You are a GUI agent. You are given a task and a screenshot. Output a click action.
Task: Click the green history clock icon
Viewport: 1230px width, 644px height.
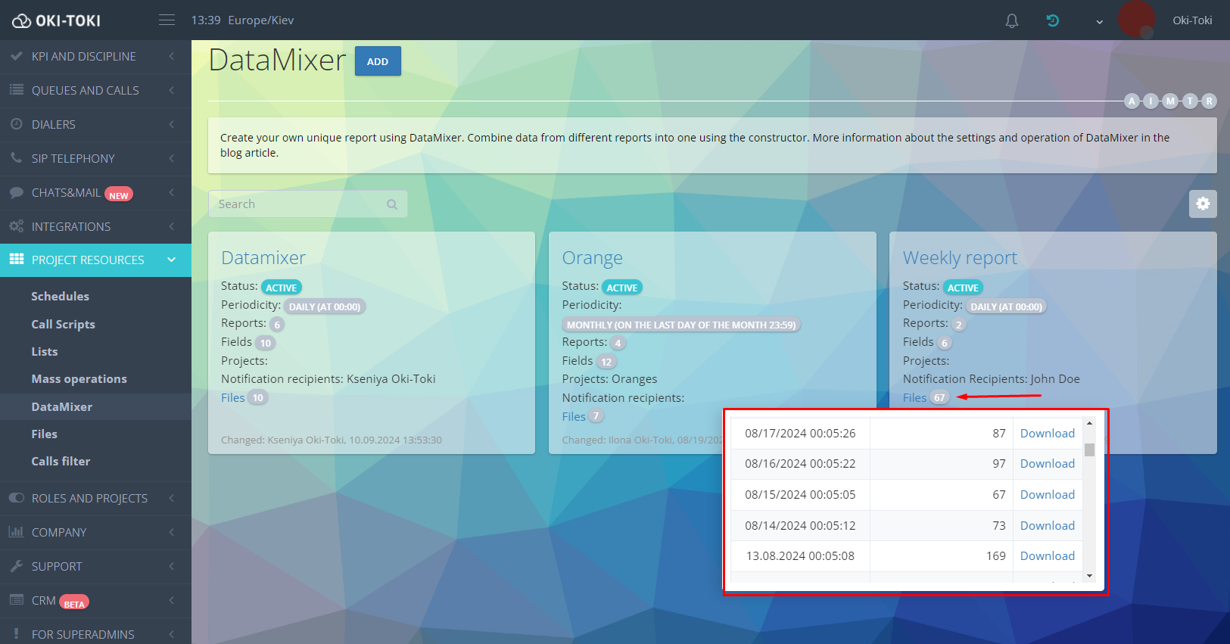click(x=1052, y=20)
